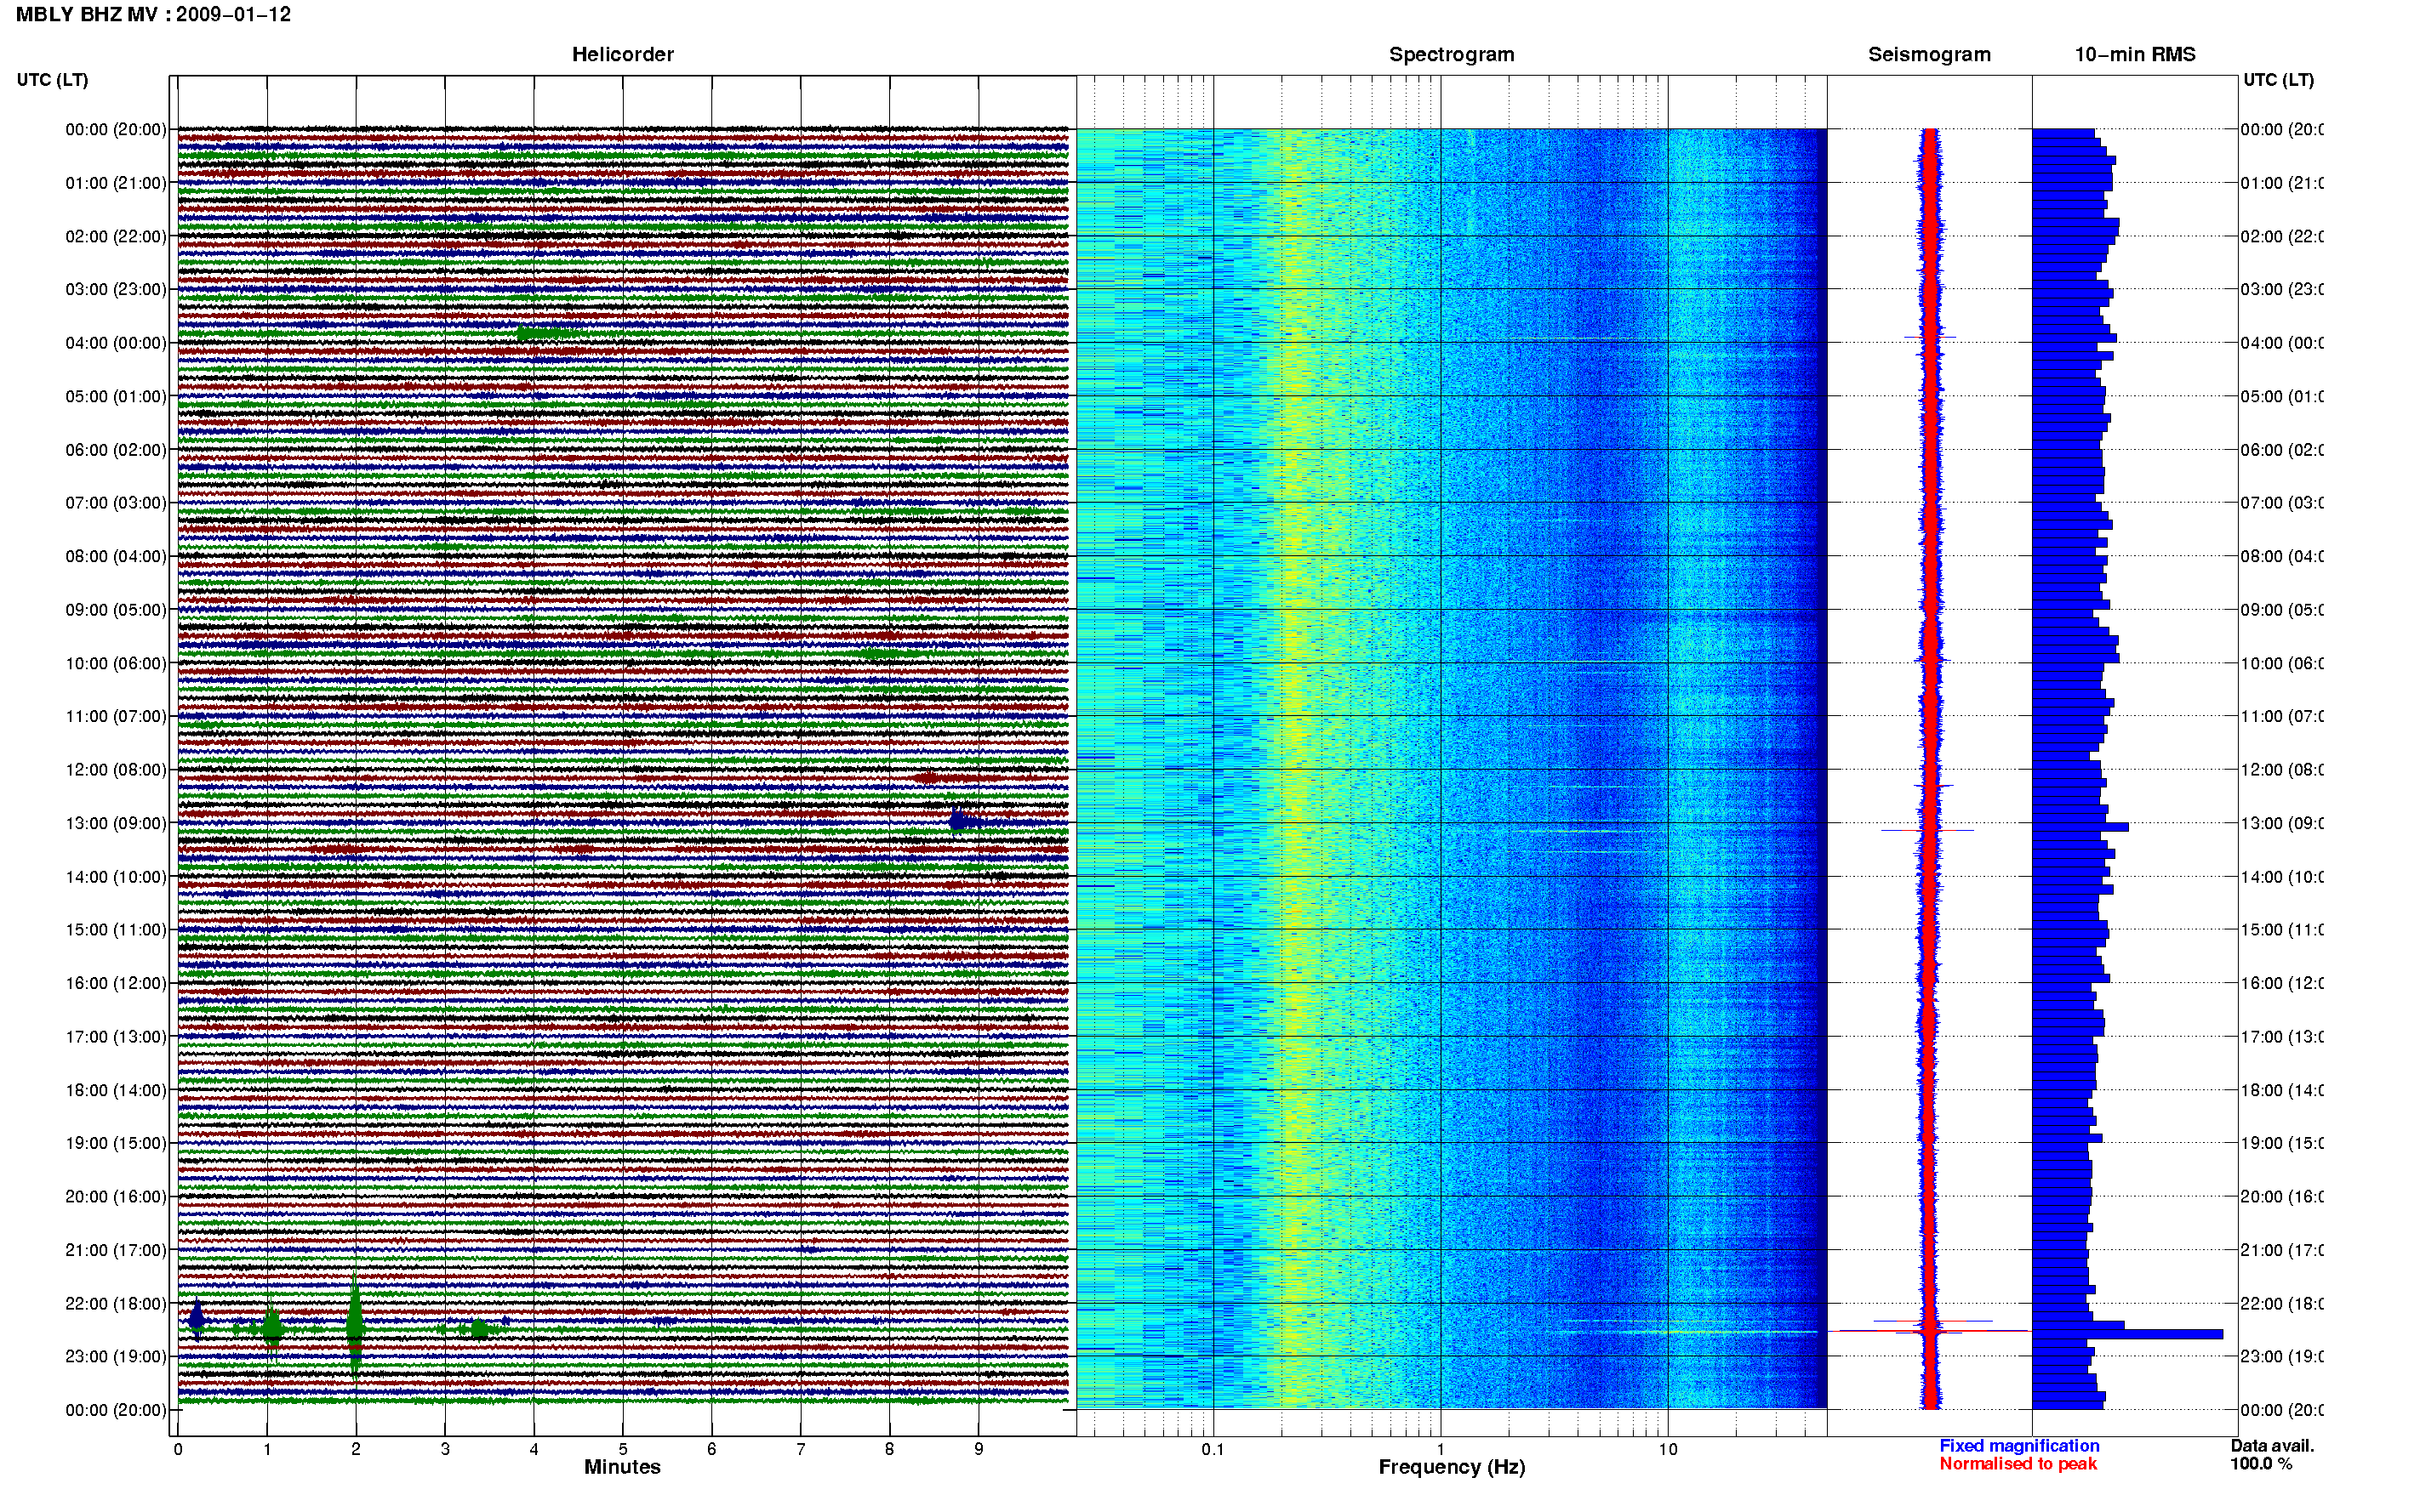Click the RMS bar spike at 13:00
2420x1512 pixels.
coord(2080,827)
